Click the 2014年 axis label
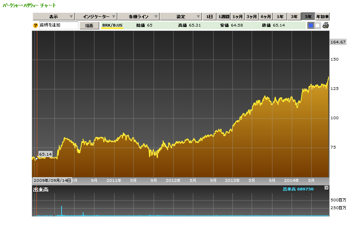This screenshot has height=226, width=352. point(291,180)
